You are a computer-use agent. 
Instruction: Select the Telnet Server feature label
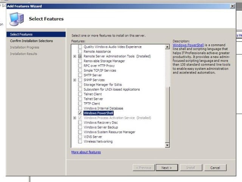[x=93, y=99]
